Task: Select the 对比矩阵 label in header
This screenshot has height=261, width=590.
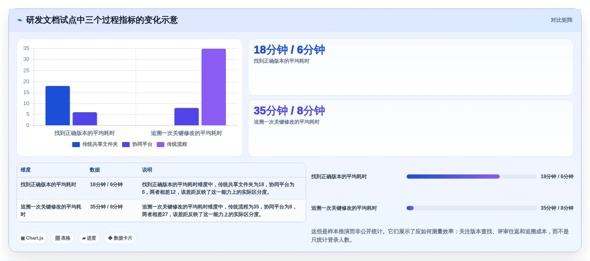Action: point(561,20)
